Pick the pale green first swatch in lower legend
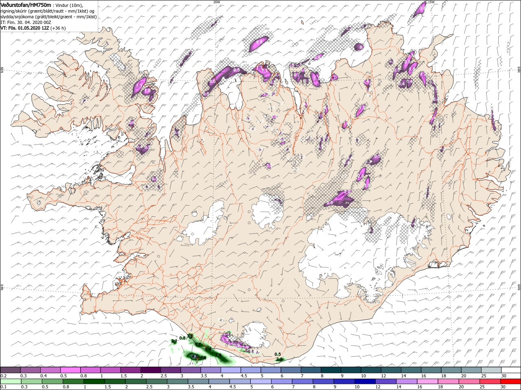The height and width of the screenshot is (390, 521). [x=11, y=381]
